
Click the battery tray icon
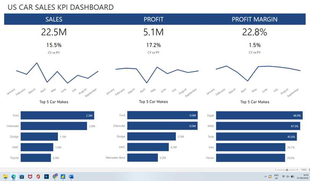292,176
